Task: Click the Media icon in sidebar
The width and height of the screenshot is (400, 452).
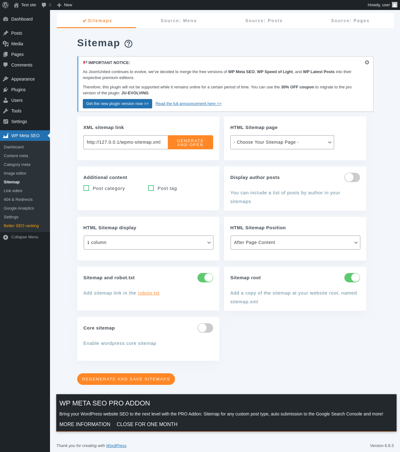Action: pos(6,44)
